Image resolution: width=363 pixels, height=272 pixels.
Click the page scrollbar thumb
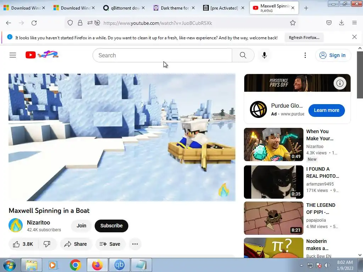point(360,75)
